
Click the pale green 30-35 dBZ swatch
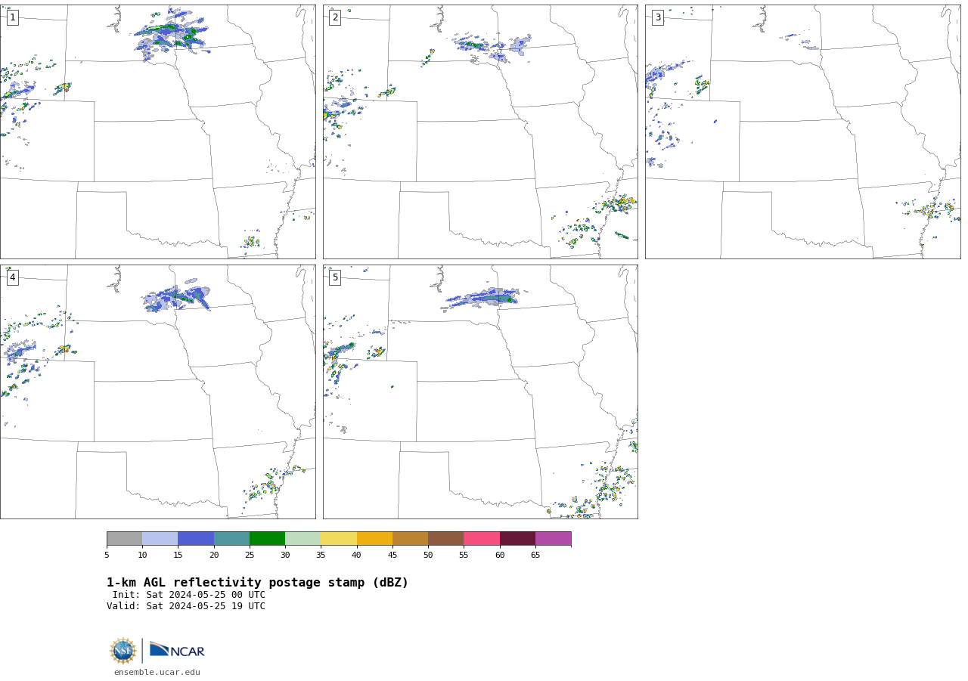(x=302, y=538)
